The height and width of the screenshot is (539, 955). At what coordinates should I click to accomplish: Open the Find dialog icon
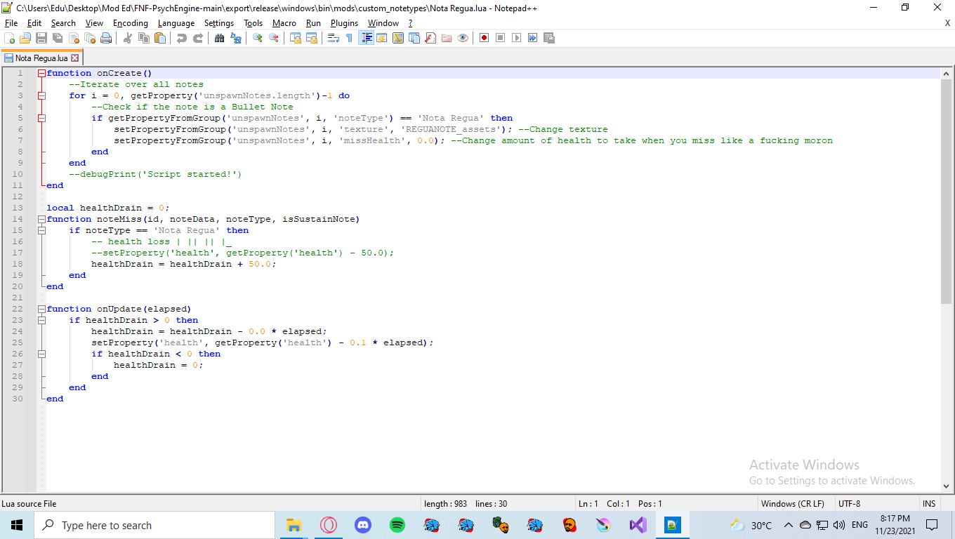(x=219, y=38)
